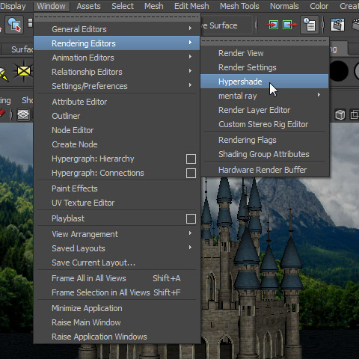Open the Color menu
359x359 pixels.
point(319,6)
